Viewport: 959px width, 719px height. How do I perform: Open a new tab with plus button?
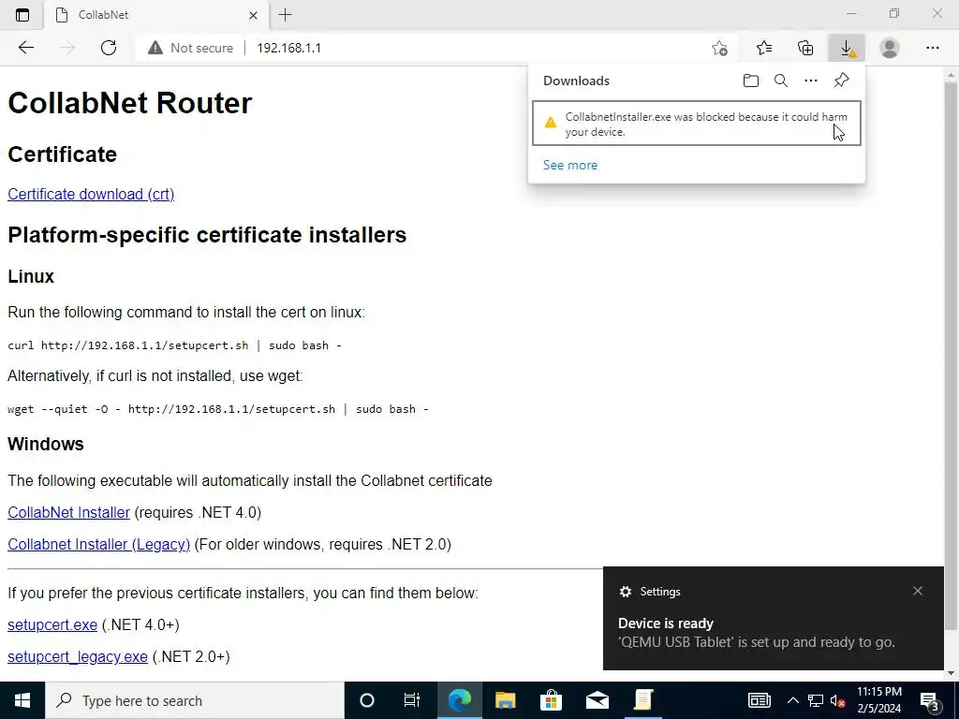click(x=285, y=15)
